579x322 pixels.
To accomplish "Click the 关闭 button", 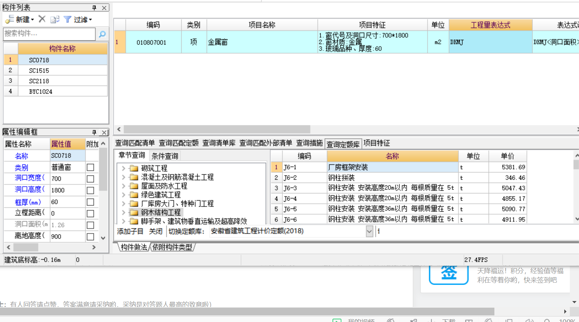I will click(x=156, y=231).
